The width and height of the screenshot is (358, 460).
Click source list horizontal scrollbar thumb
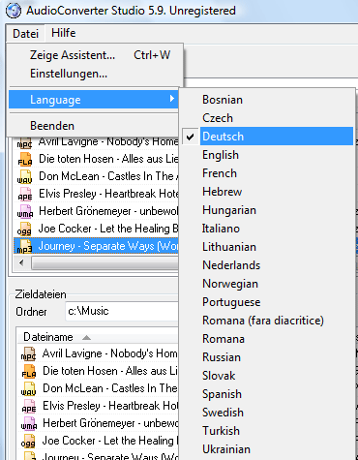105,262
